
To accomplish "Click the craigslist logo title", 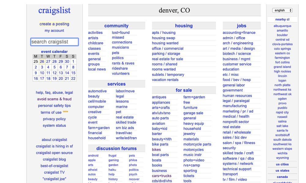I will tap(54, 10).
